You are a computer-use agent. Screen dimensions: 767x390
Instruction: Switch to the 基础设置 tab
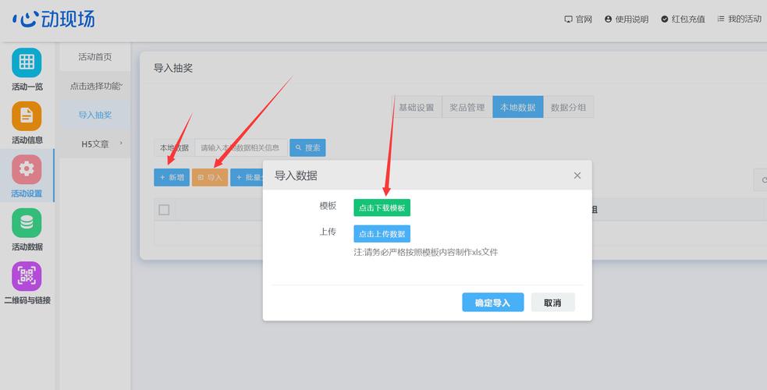tap(416, 108)
